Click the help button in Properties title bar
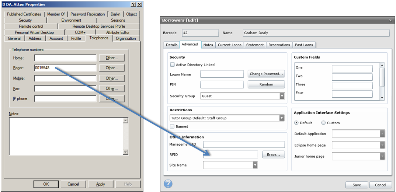Image resolution: width=396 pixels, height=192 pixels. tap(133, 4)
